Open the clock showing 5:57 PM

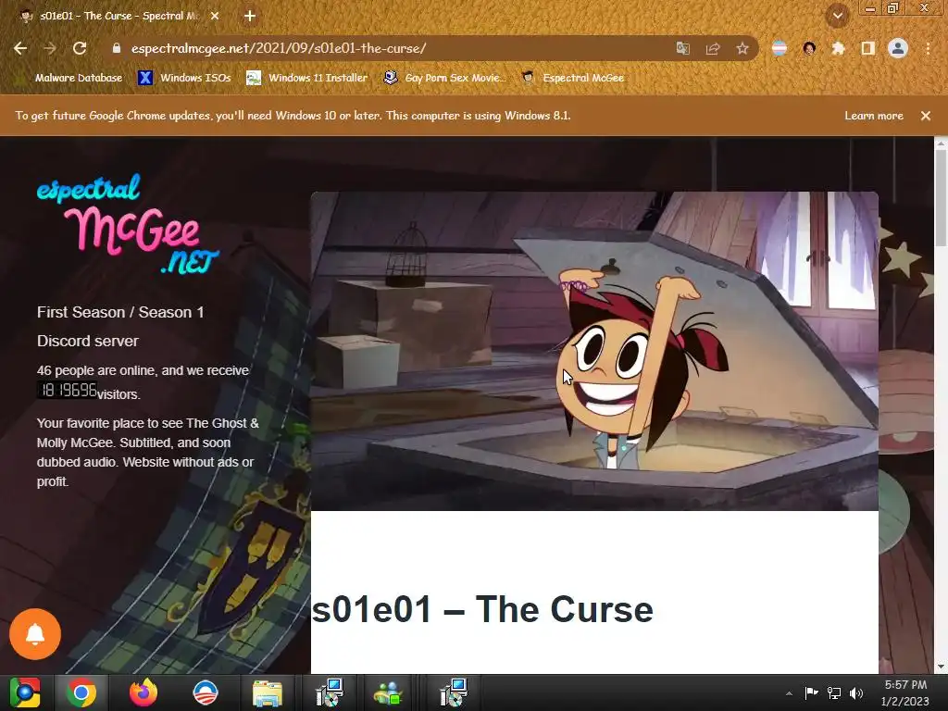905,692
